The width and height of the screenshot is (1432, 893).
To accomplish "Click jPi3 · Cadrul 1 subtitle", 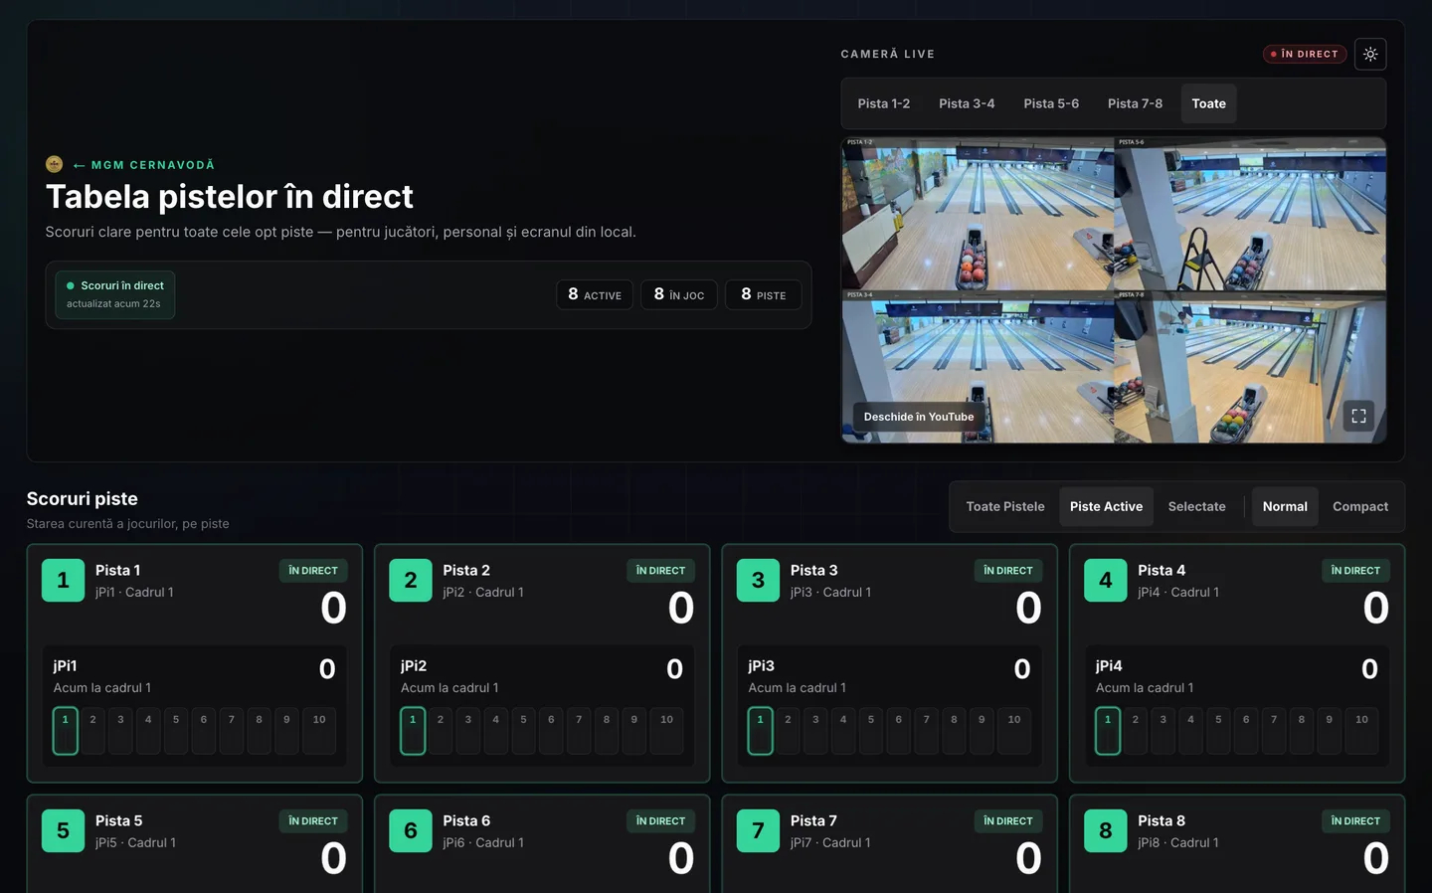I will (830, 592).
